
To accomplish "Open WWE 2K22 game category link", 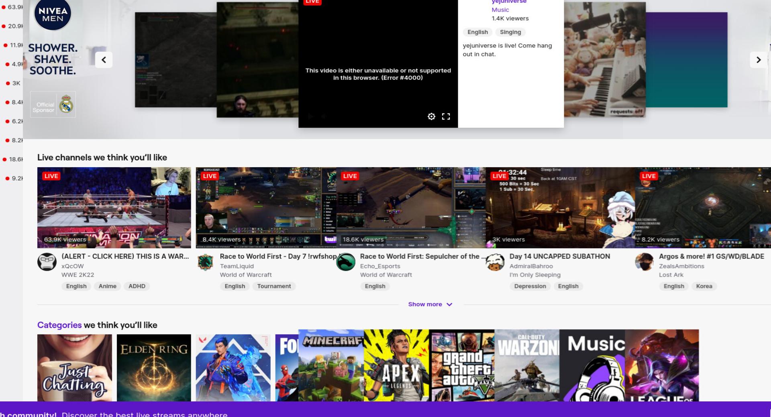I will coord(78,275).
